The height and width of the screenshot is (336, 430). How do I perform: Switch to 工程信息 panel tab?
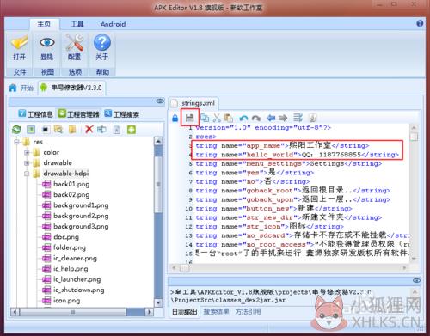36,114
